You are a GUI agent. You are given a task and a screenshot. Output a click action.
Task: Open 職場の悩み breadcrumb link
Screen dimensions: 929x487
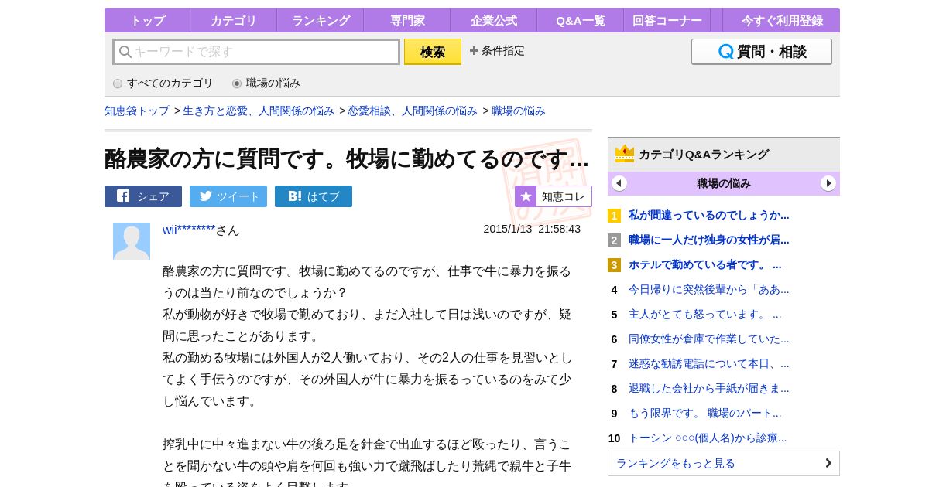point(519,111)
